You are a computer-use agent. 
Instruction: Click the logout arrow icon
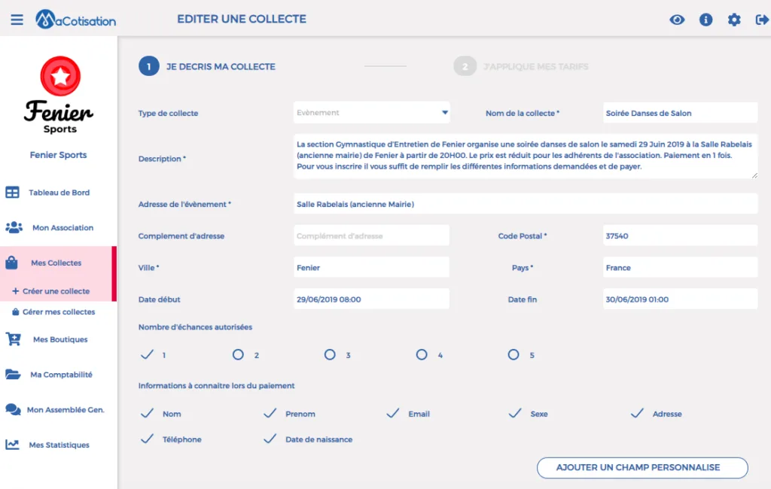(762, 20)
